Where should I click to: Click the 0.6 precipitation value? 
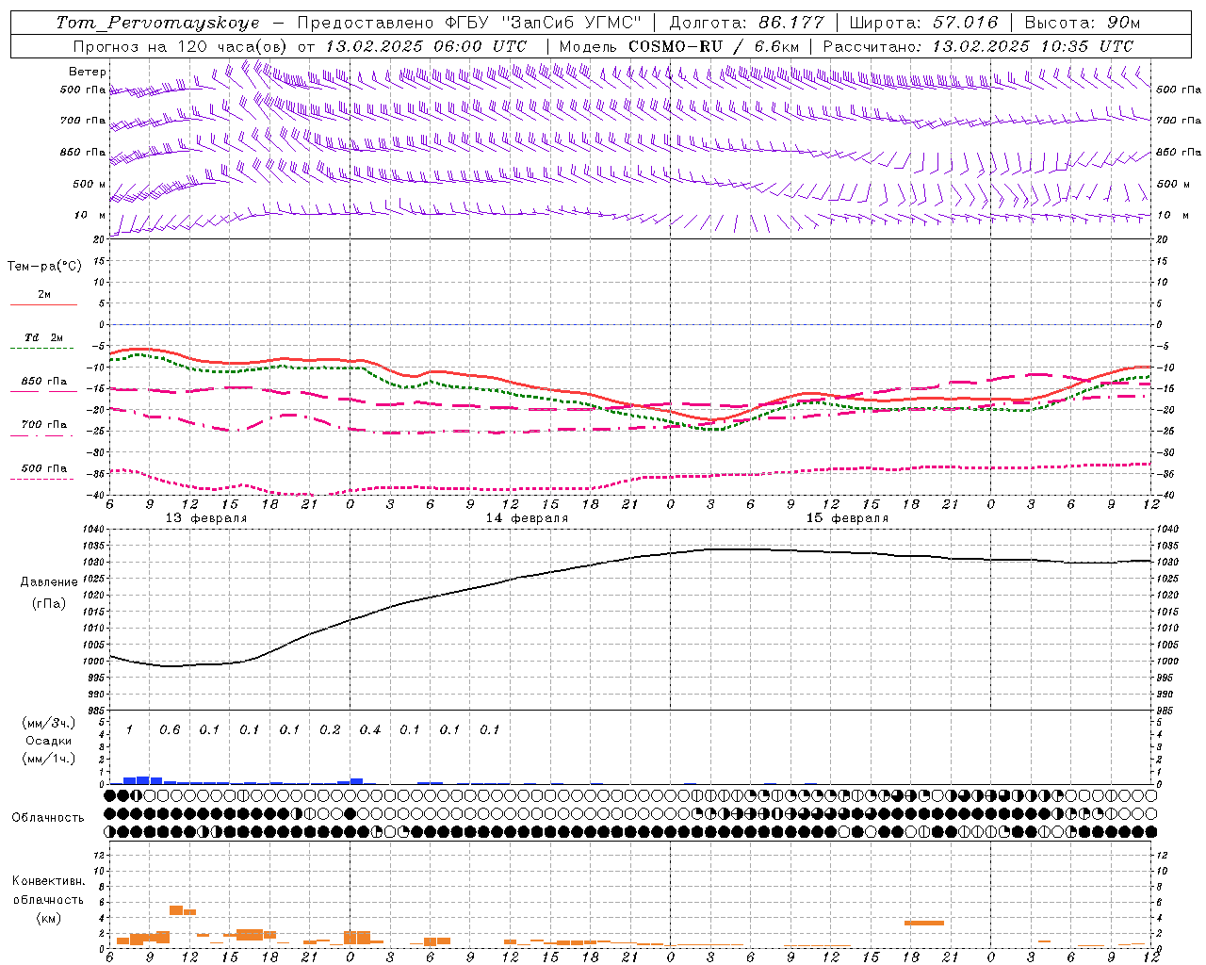click(x=170, y=729)
